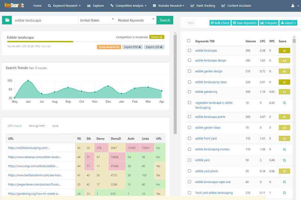Click magnifier score icon for edible yard

coord(284,160)
